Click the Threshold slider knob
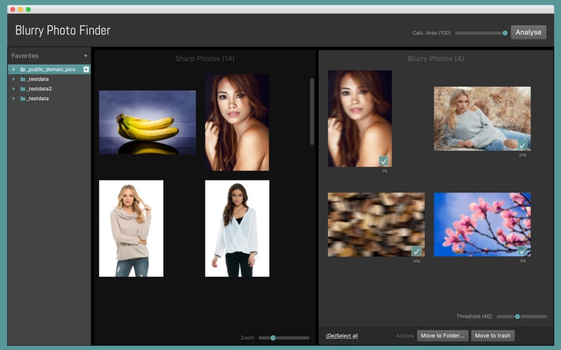This screenshot has width=561, height=350. [518, 316]
